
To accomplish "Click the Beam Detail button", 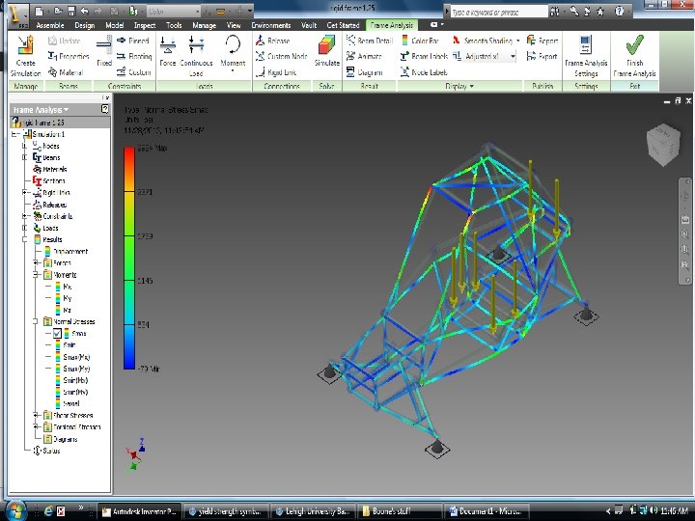I will point(374,41).
